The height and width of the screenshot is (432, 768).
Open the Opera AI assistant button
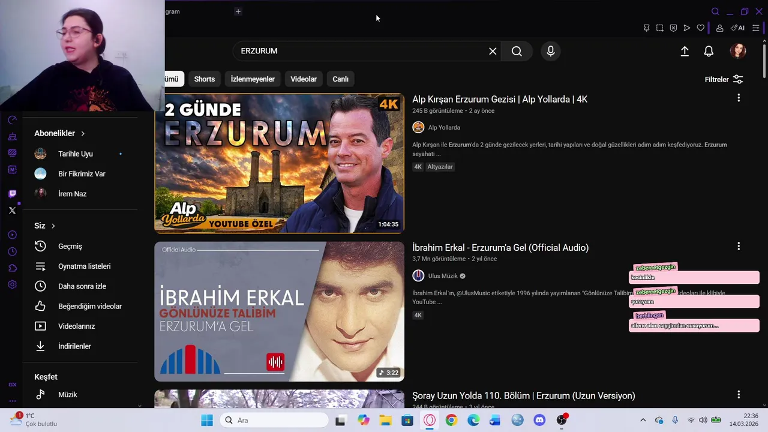[737, 28]
